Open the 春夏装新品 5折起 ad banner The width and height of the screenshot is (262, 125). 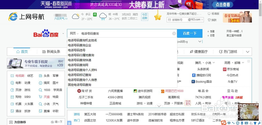click(237, 17)
